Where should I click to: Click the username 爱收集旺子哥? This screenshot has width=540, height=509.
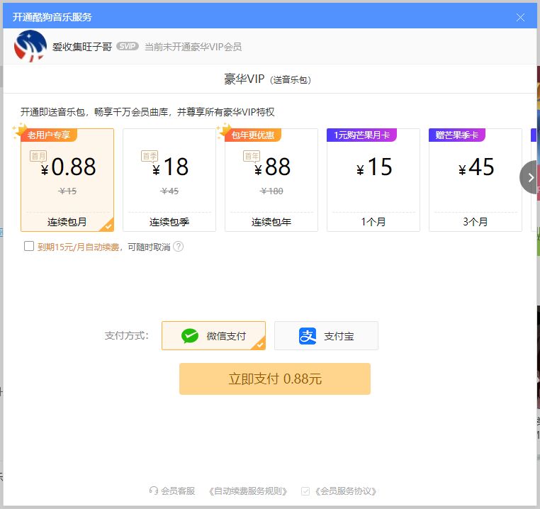82,47
